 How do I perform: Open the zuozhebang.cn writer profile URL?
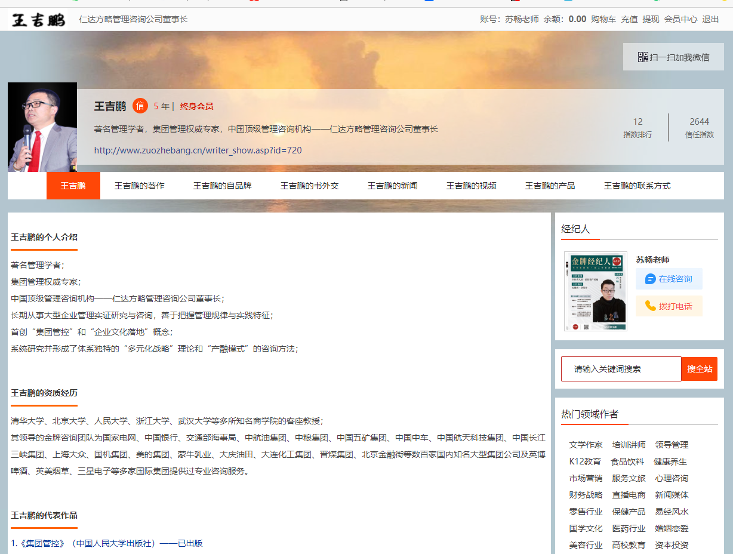click(198, 150)
